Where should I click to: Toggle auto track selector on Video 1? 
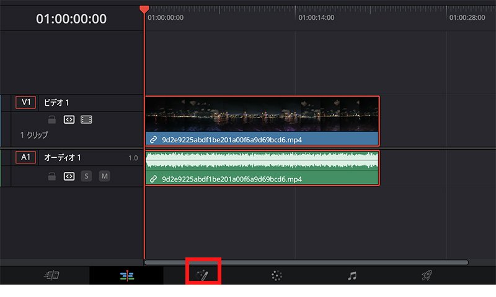(x=69, y=119)
